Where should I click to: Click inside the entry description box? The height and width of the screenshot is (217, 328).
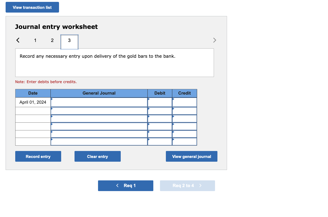(114, 63)
